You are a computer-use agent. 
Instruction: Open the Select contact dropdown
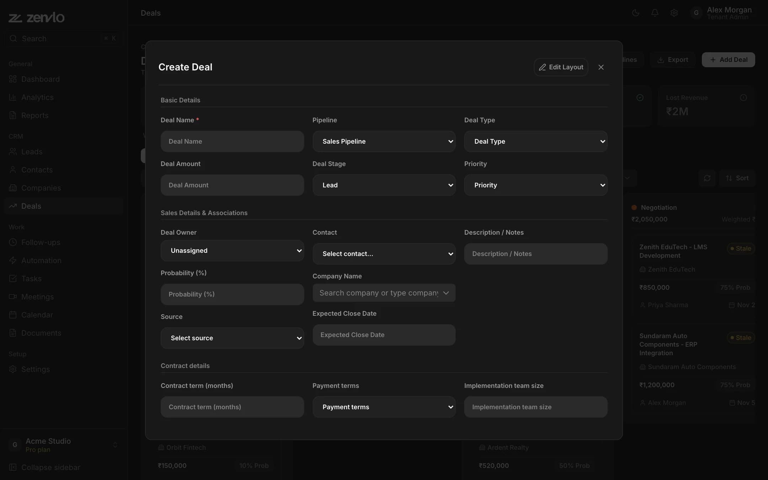(384, 254)
